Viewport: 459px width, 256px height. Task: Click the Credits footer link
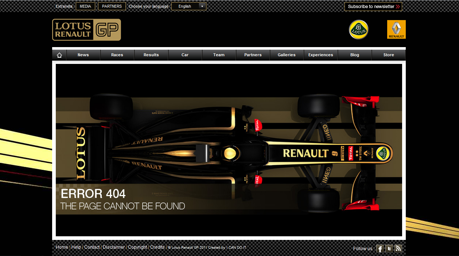[x=157, y=247]
